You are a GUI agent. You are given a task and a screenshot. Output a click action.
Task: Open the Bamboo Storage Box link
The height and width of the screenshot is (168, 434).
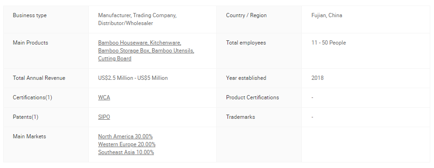tap(124, 51)
